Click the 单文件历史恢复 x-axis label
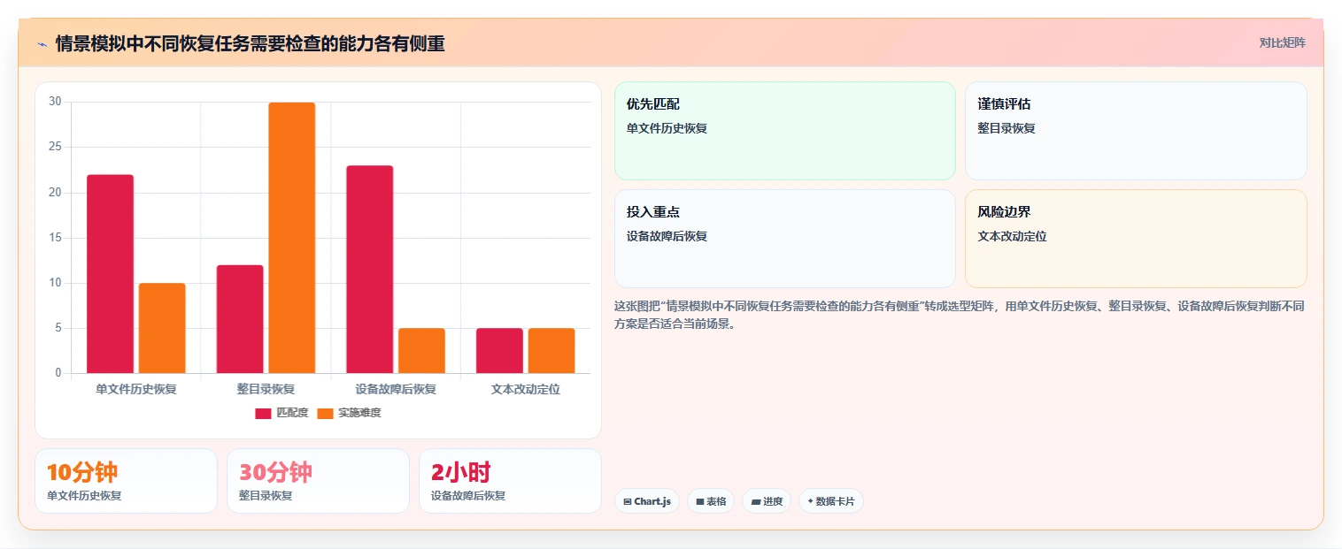The image size is (1342, 549). tap(136, 389)
